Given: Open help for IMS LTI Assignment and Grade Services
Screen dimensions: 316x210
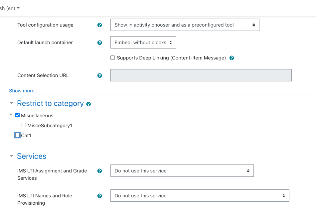Looking at the screenshot, I should [99, 171].
